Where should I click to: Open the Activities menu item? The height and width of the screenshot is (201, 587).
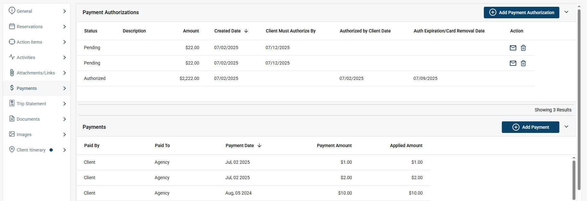click(37, 57)
